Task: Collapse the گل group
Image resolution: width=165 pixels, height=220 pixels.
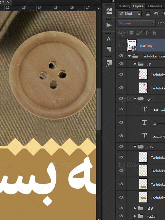Action: (x=135, y=64)
